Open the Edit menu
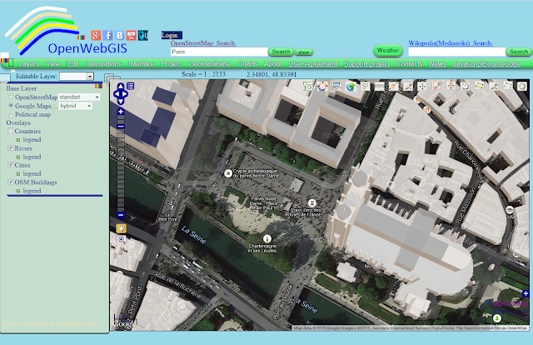Viewport: 533px width, 345px height. pos(72,64)
